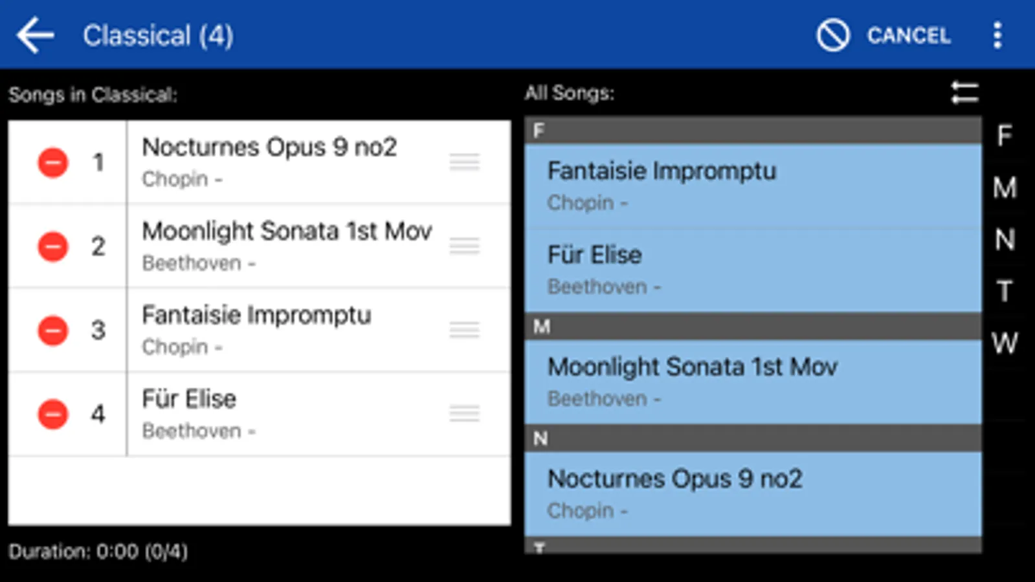
Task: Select Für Elise in All Songs list
Action: [x=752, y=270]
